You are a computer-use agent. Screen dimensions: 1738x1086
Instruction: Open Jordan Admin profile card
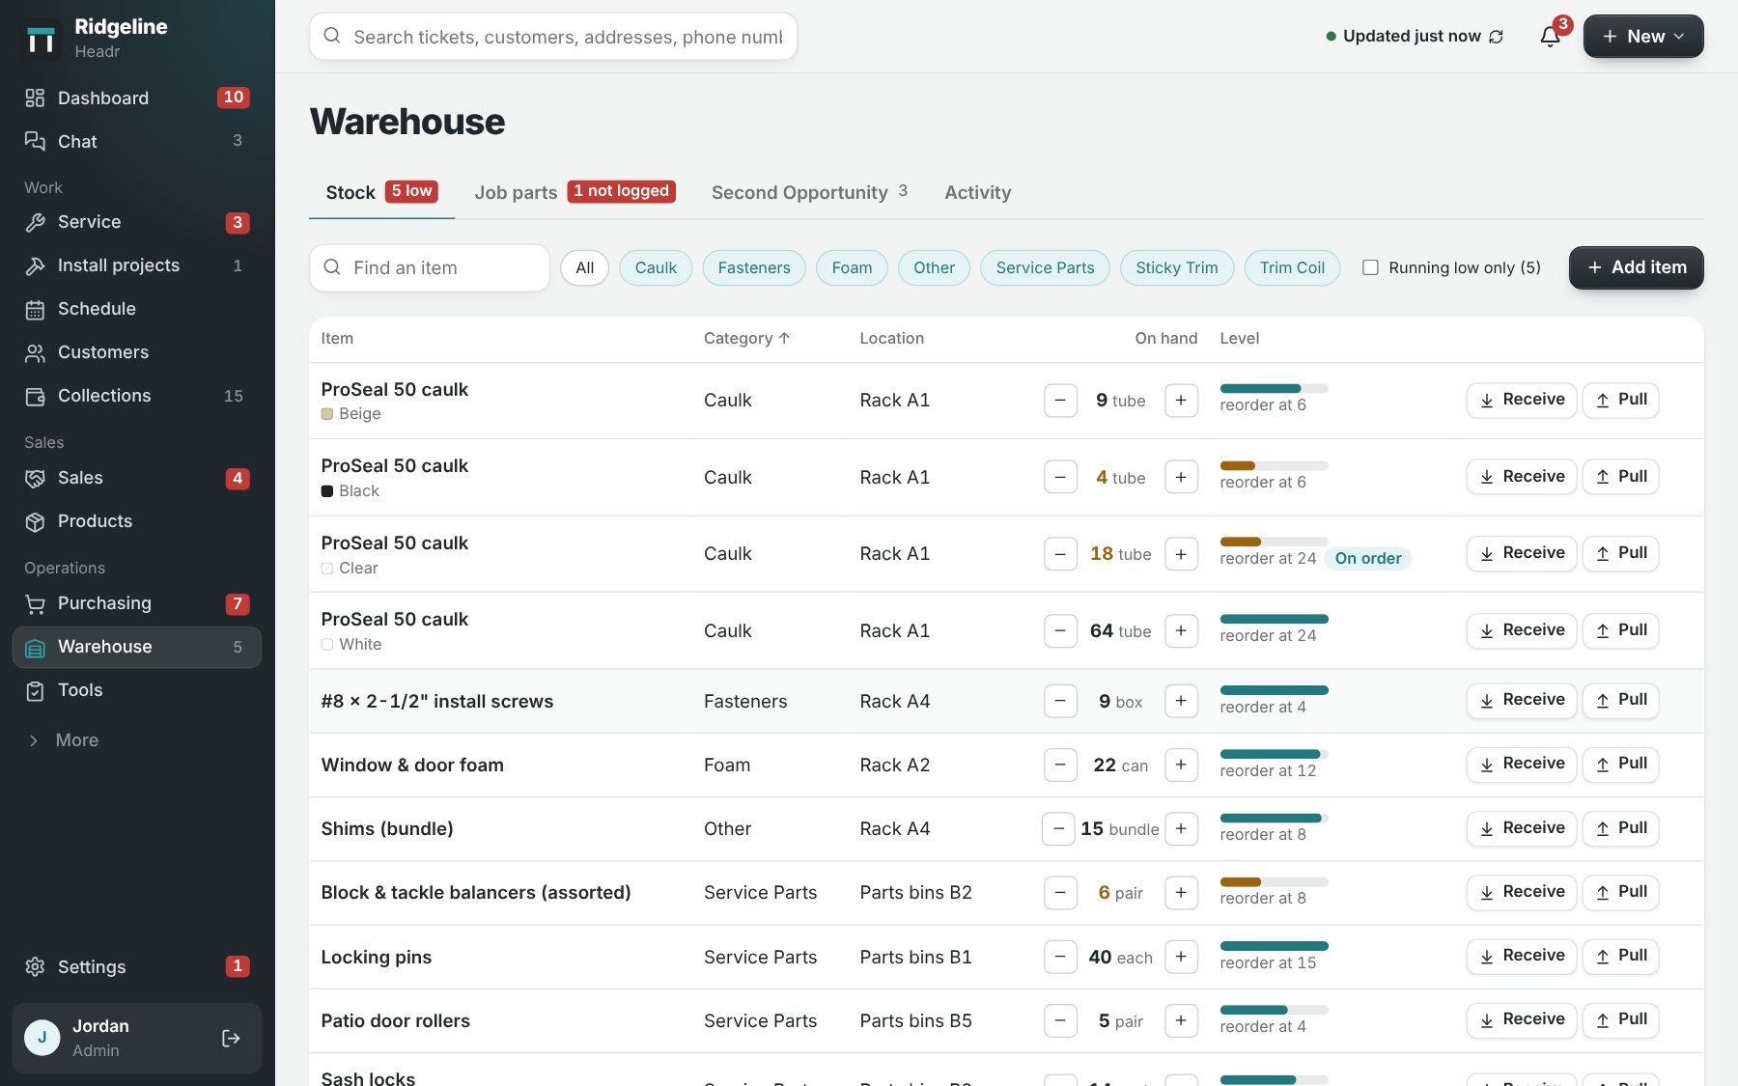pyautogui.click(x=136, y=1039)
